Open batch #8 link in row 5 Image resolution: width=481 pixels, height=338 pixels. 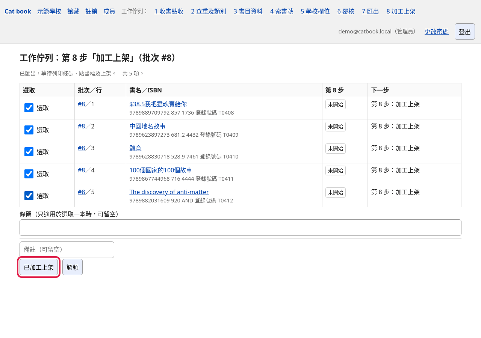82,192
